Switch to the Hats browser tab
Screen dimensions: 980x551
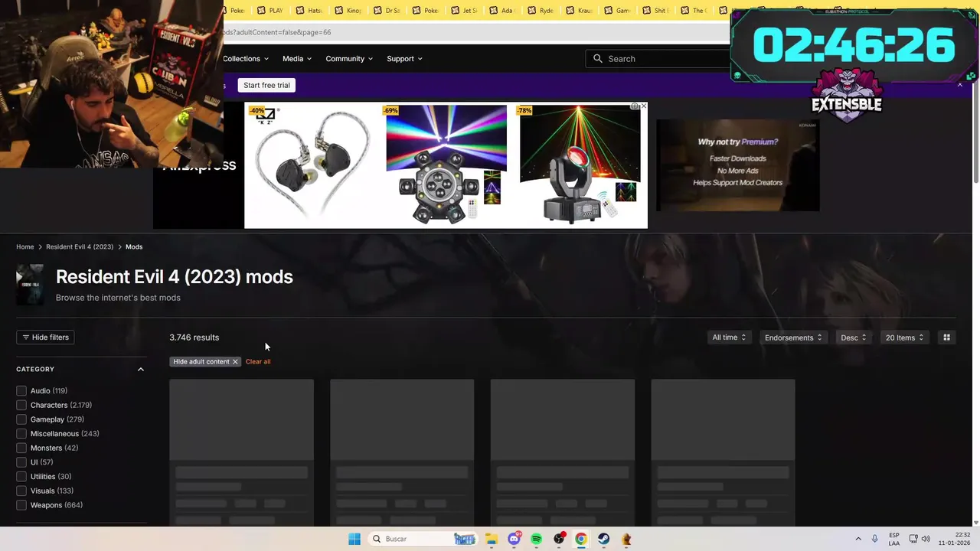point(309,11)
